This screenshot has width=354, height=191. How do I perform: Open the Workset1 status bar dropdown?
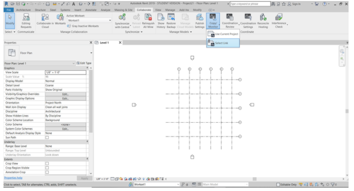(x=157, y=185)
